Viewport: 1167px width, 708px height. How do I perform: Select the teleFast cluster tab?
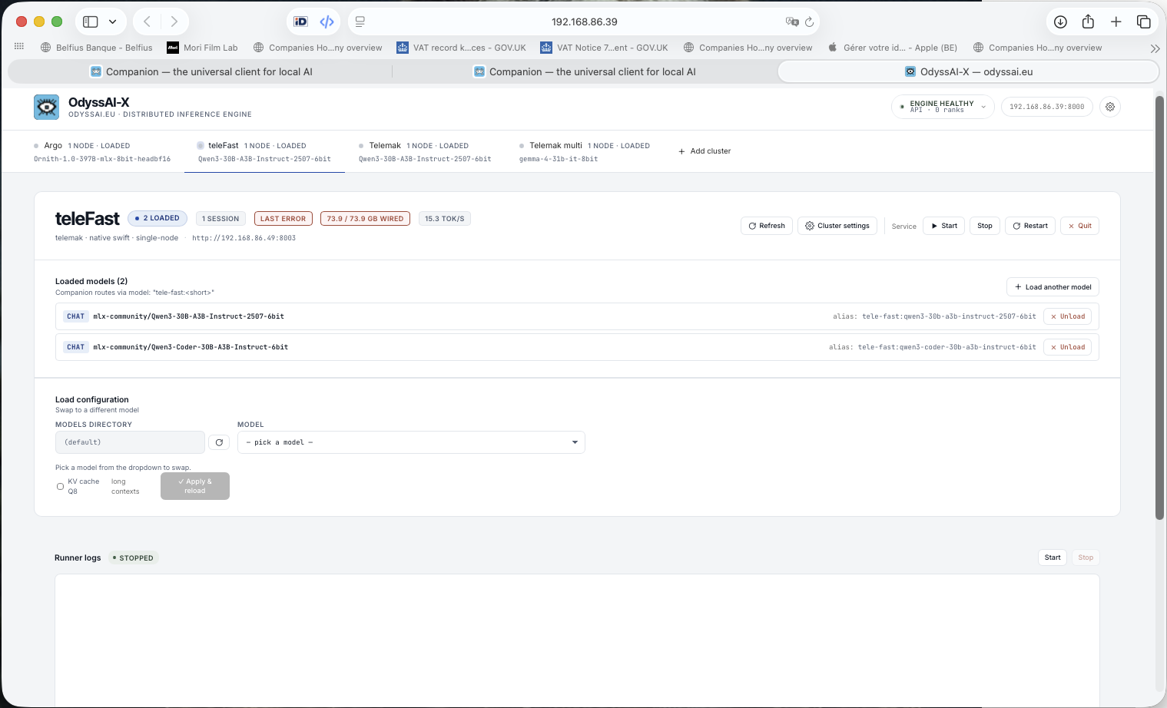coord(264,151)
